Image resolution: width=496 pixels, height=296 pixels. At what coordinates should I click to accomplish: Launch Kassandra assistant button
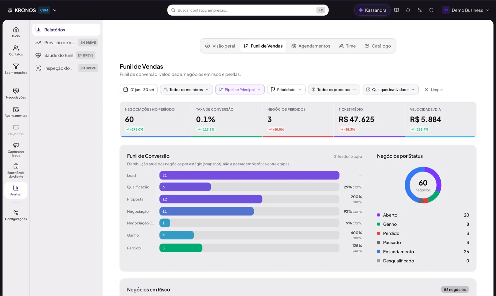(x=372, y=10)
